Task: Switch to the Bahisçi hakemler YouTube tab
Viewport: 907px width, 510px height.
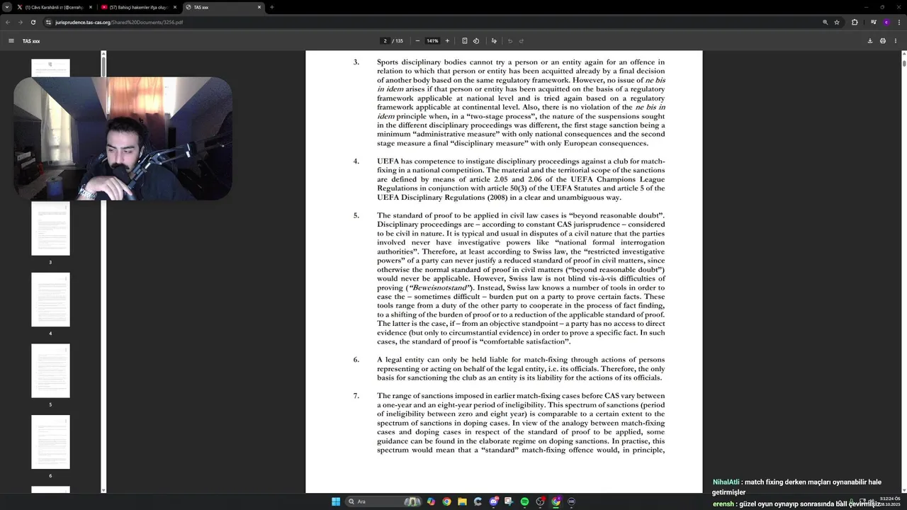Action: point(138,7)
